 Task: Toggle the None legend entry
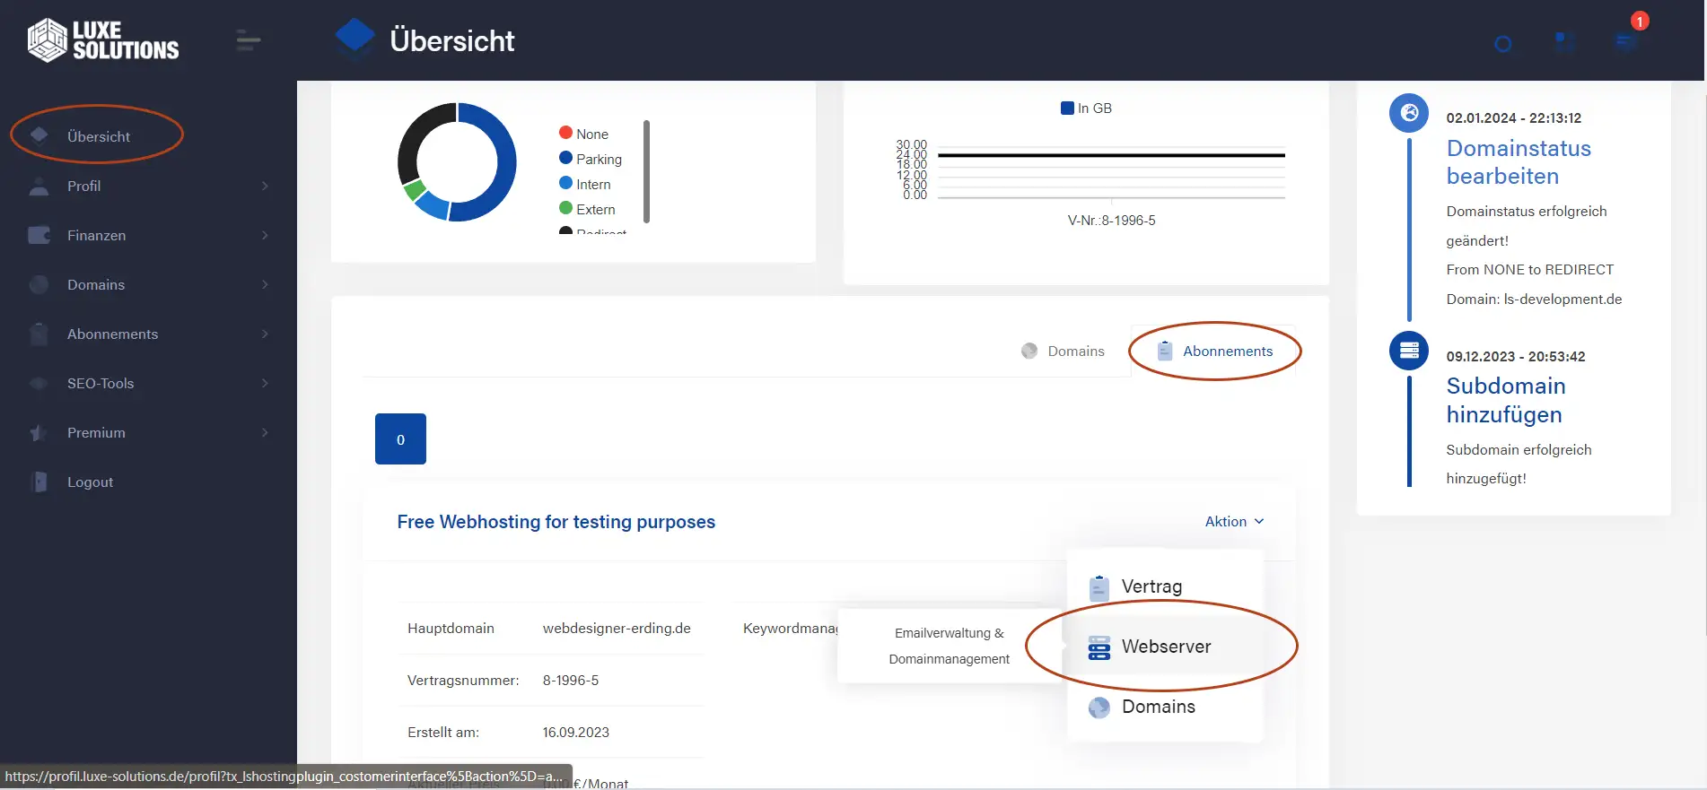(x=583, y=134)
